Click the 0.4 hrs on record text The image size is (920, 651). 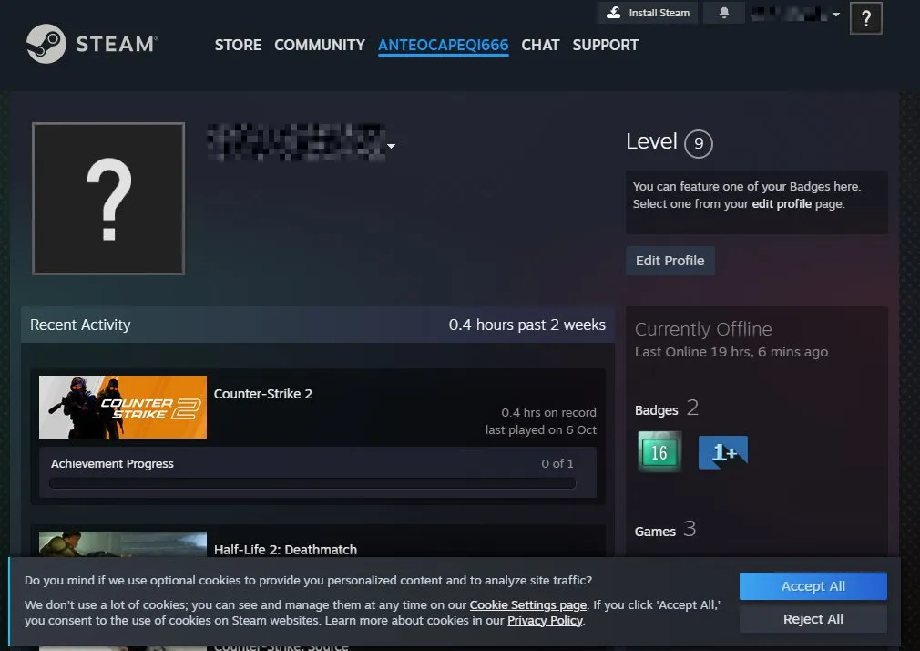click(548, 412)
